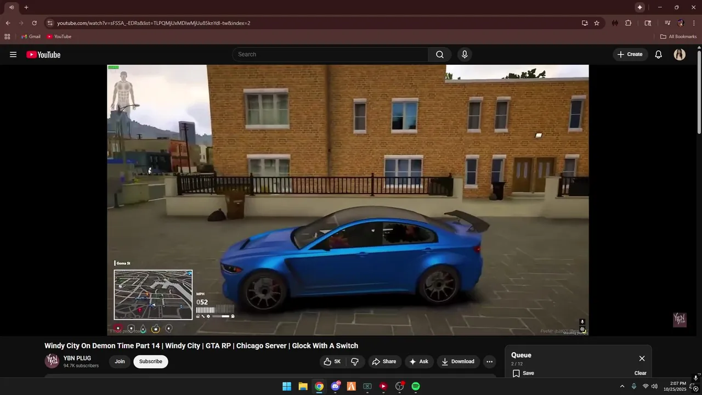Share the video
702x395 pixels.
coord(384,362)
